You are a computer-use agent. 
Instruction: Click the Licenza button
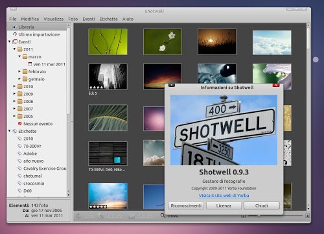[x=224, y=205]
